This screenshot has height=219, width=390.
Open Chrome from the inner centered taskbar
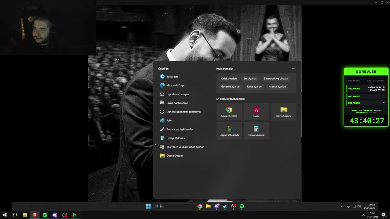click(x=200, y=206)
